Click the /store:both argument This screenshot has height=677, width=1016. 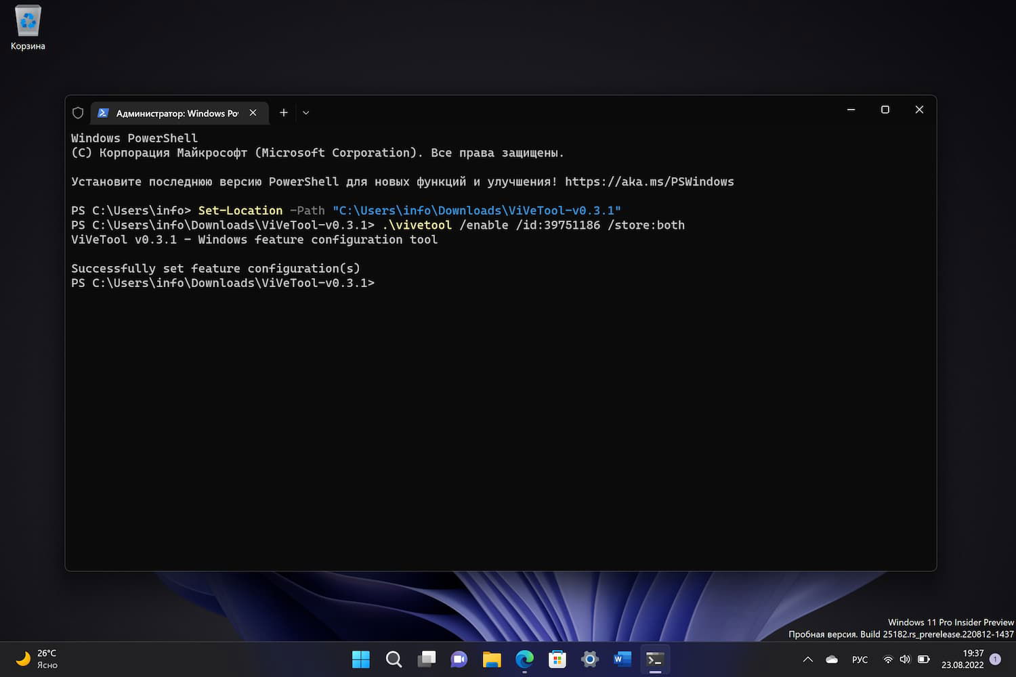[x=646, y=225]
